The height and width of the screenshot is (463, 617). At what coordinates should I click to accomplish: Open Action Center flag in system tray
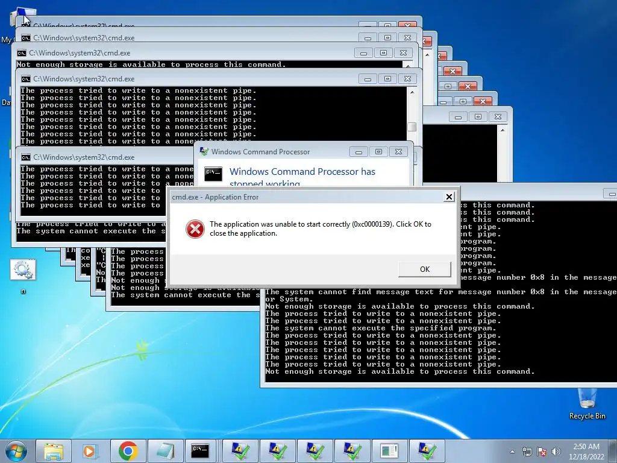pyautogui.click(x=542, y=452)
